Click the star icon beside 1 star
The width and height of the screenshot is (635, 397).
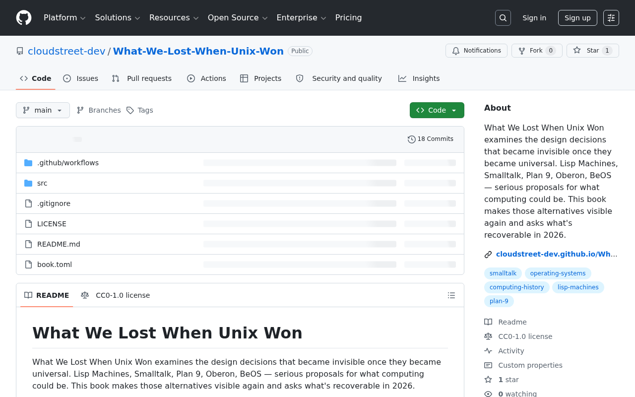488,380
